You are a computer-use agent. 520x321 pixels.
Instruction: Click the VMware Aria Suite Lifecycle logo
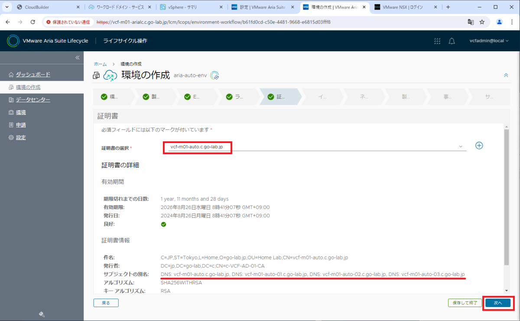(x=13, y=41)
